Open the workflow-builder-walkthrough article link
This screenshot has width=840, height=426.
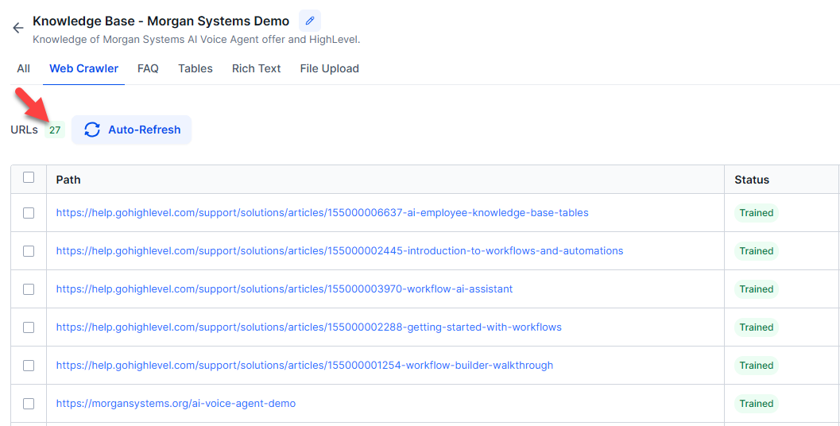(305, 366)
